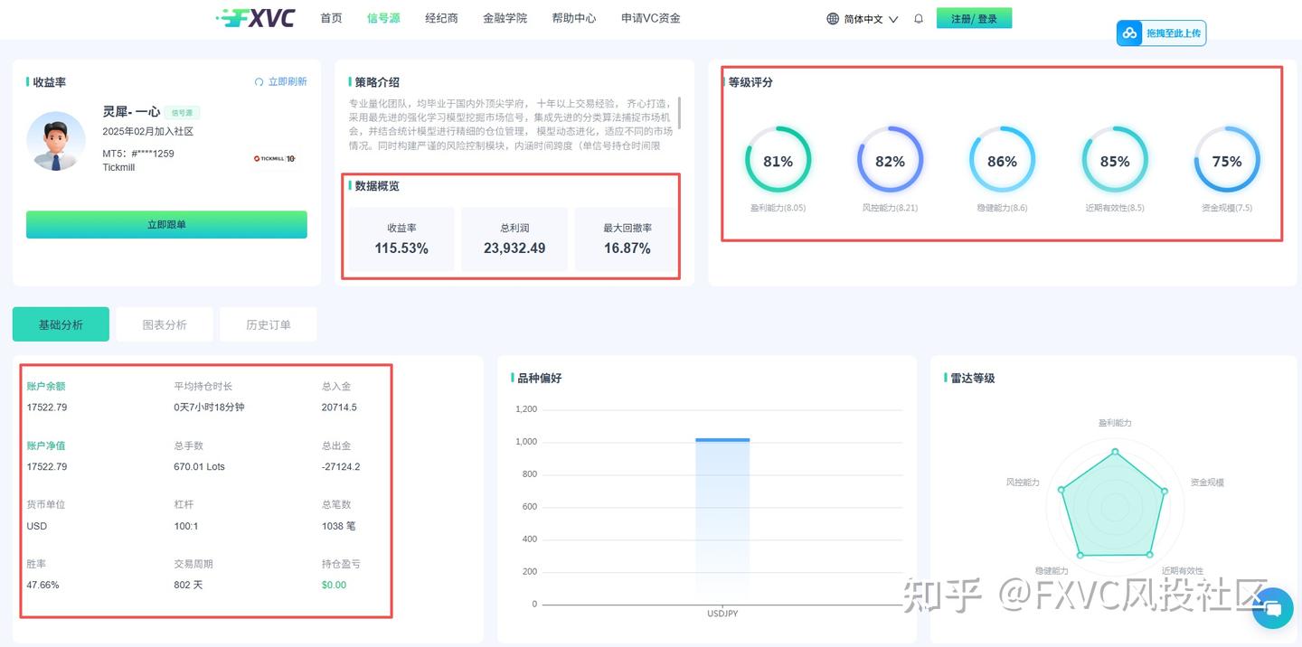The width and height of the screenshot is (1302, 647).
Task: Switch to the 历史订单 tab
Action: [x=268, y=323]
